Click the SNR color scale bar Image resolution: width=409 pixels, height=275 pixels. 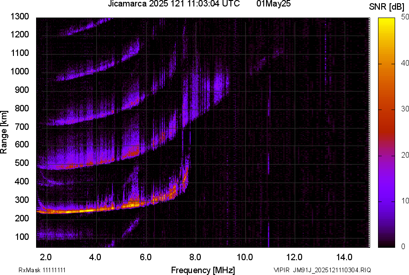tap(387, 133)
